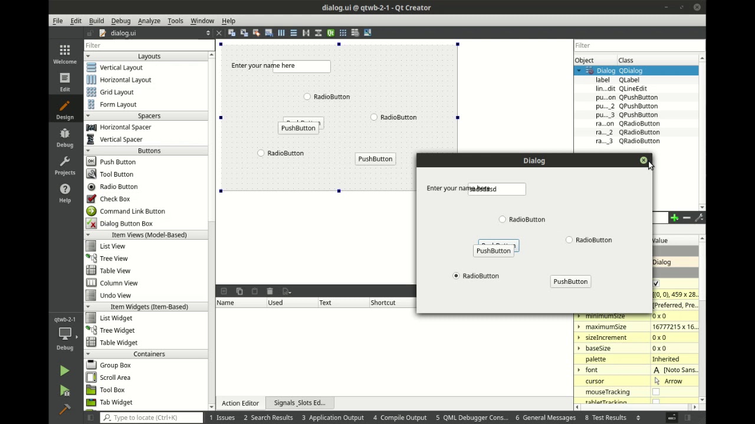Viewport: 755px width, 424px height.
Task: Switch to Edit Buddies mode icon
Action: (x=257, y=33)
